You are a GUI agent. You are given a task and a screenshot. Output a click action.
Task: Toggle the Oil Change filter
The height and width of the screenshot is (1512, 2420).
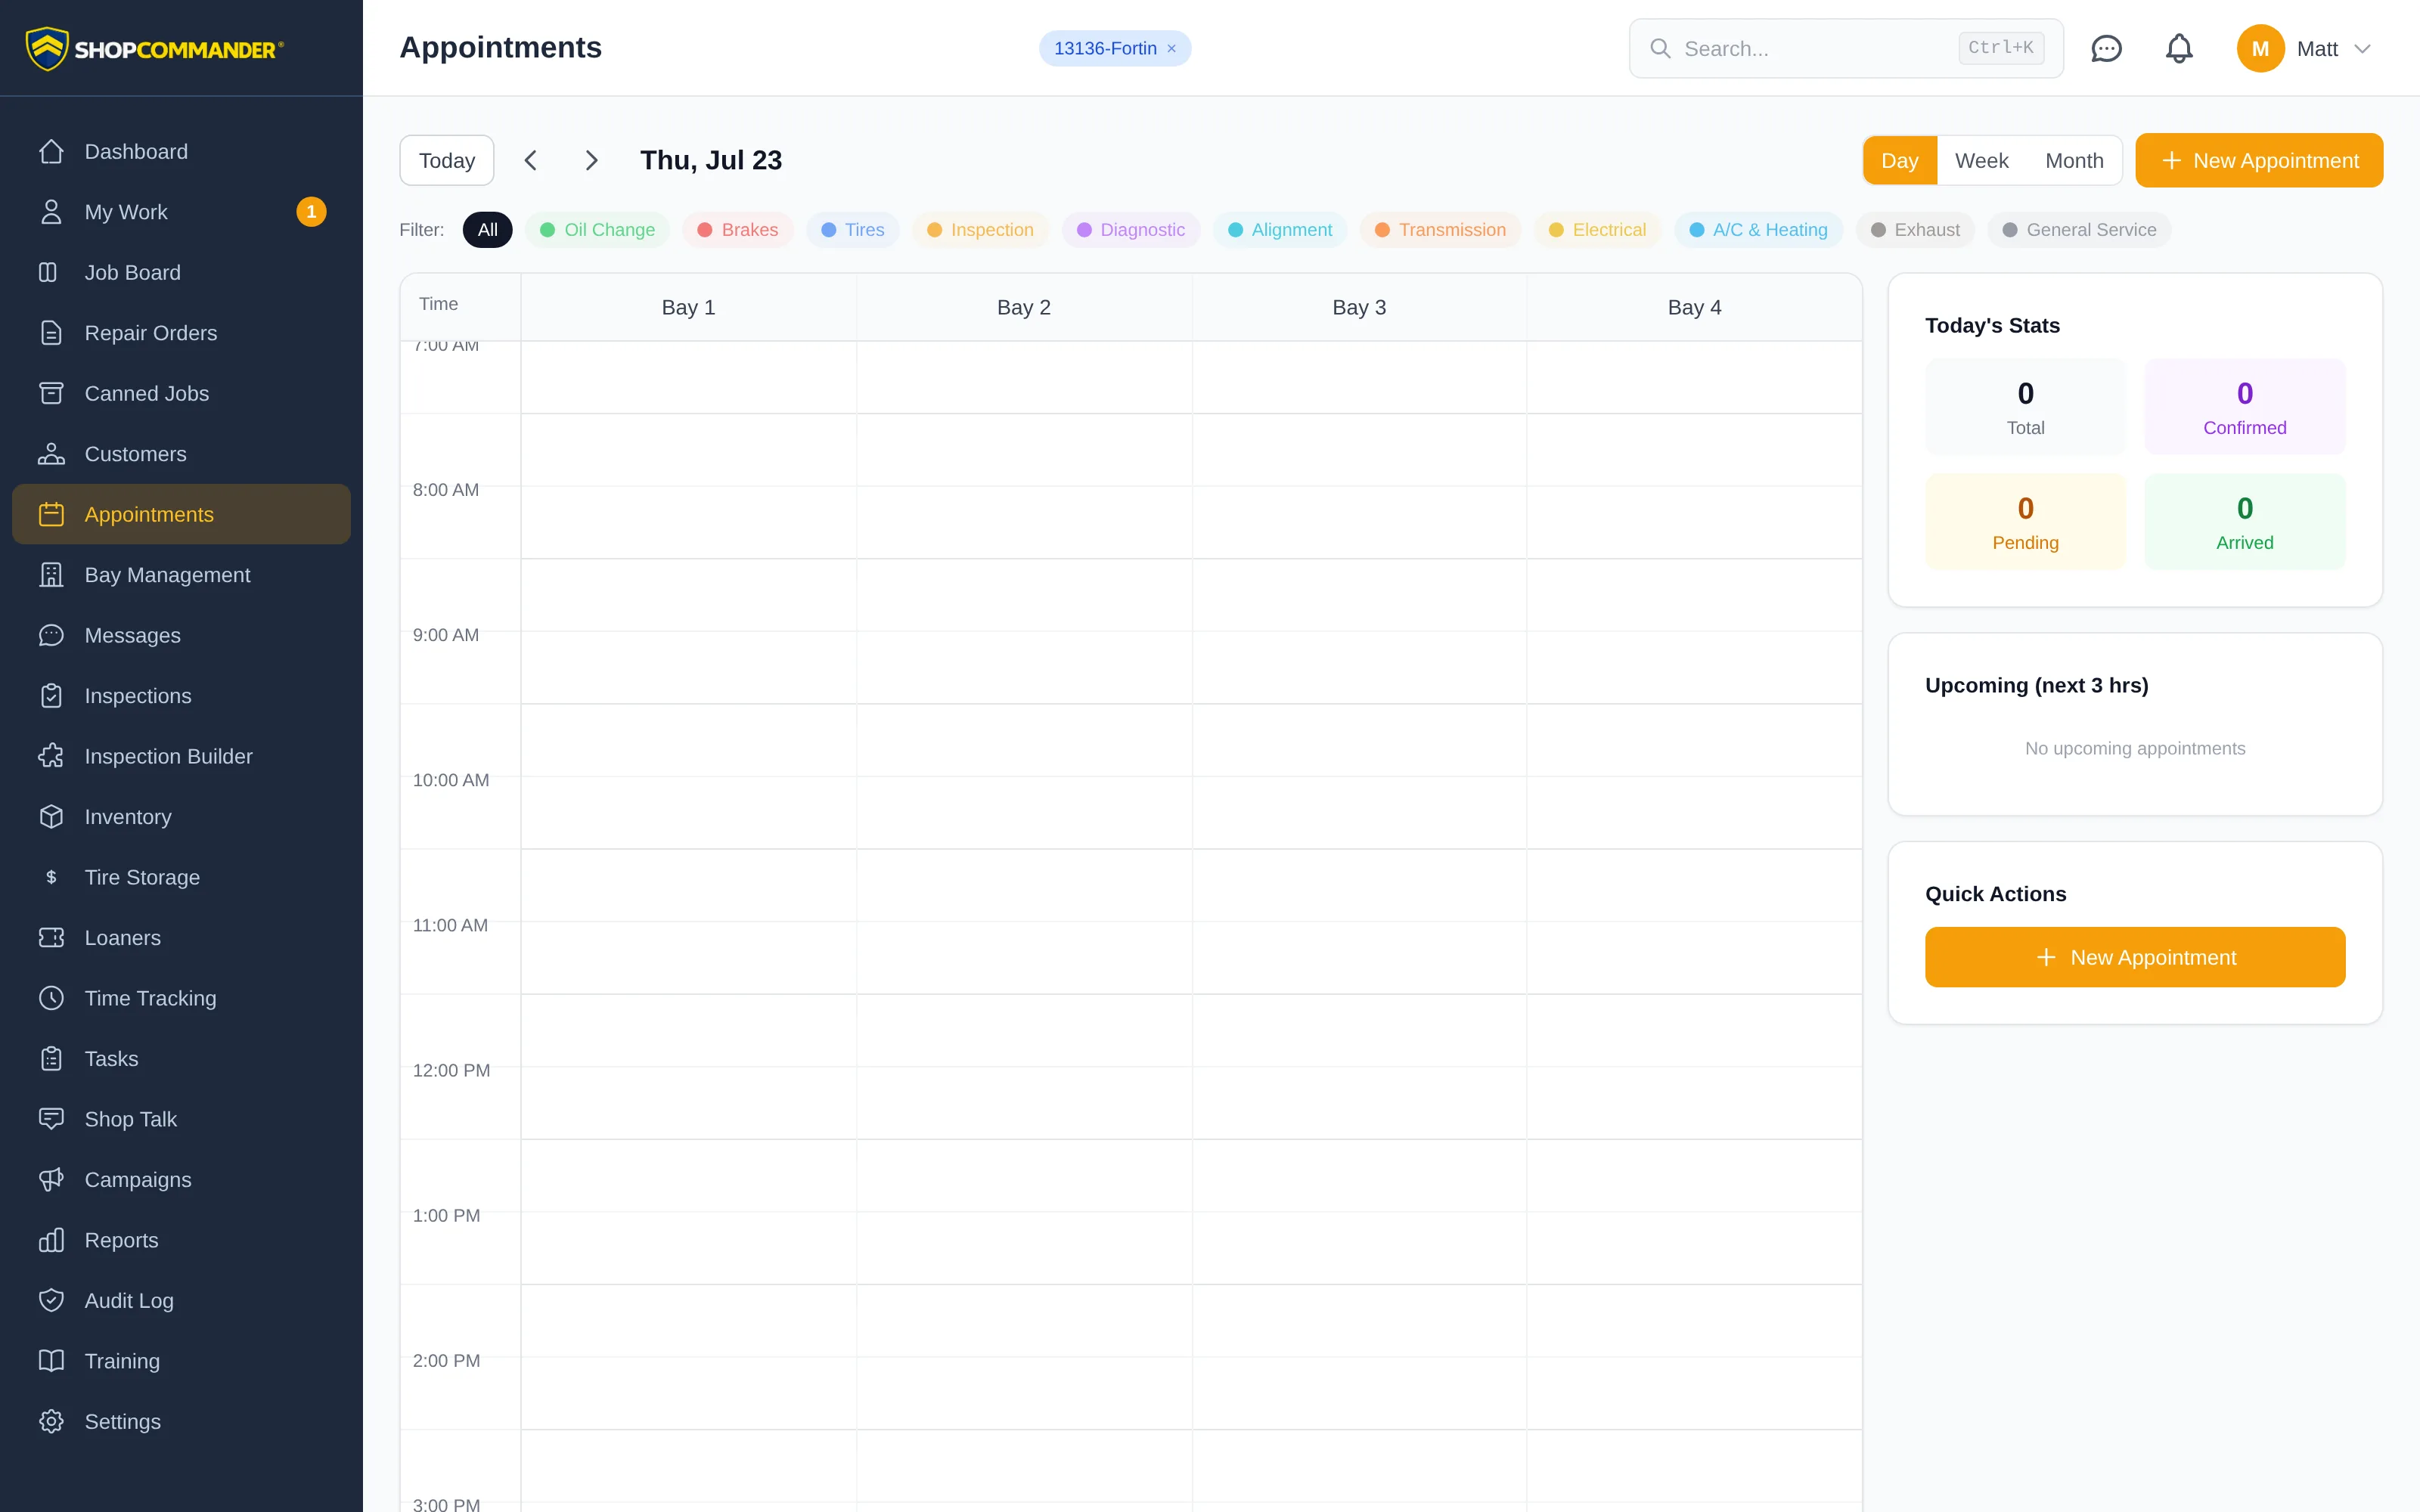(x=597, y=230)
